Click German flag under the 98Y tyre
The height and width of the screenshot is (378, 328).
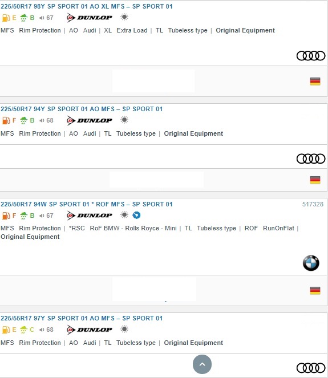tap(315, 82)
